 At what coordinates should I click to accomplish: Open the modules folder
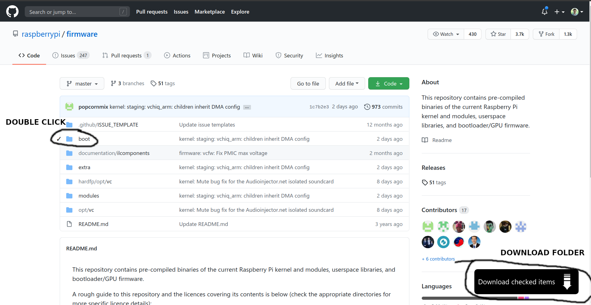89,196
